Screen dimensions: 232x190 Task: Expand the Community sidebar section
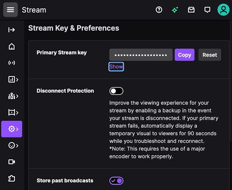coord(13,96)
